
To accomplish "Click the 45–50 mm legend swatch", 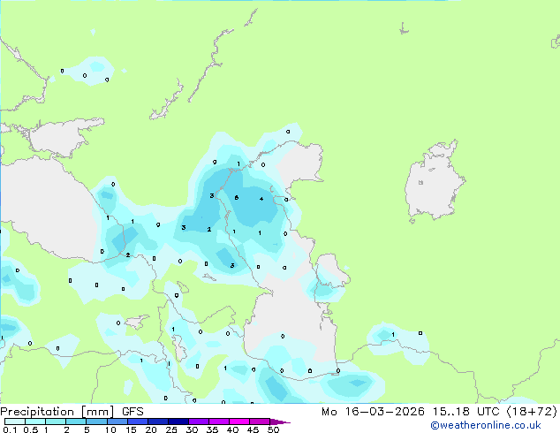I will pos(260,422).
